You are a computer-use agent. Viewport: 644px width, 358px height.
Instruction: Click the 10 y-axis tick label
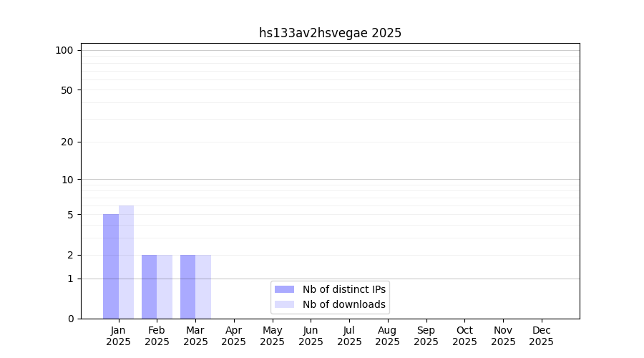(x=67, y=180)
